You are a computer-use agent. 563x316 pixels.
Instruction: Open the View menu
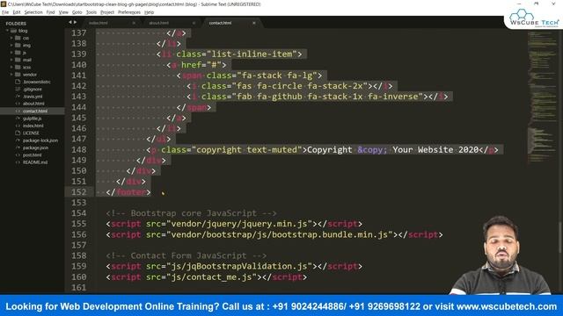[x=63, y=12]
